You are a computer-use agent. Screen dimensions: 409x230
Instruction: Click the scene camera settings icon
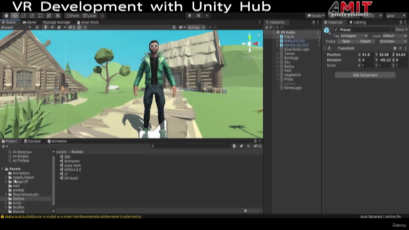click(x=181, y=27)
